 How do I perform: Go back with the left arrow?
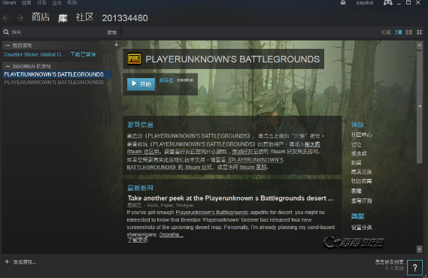[x=6, y=18]
